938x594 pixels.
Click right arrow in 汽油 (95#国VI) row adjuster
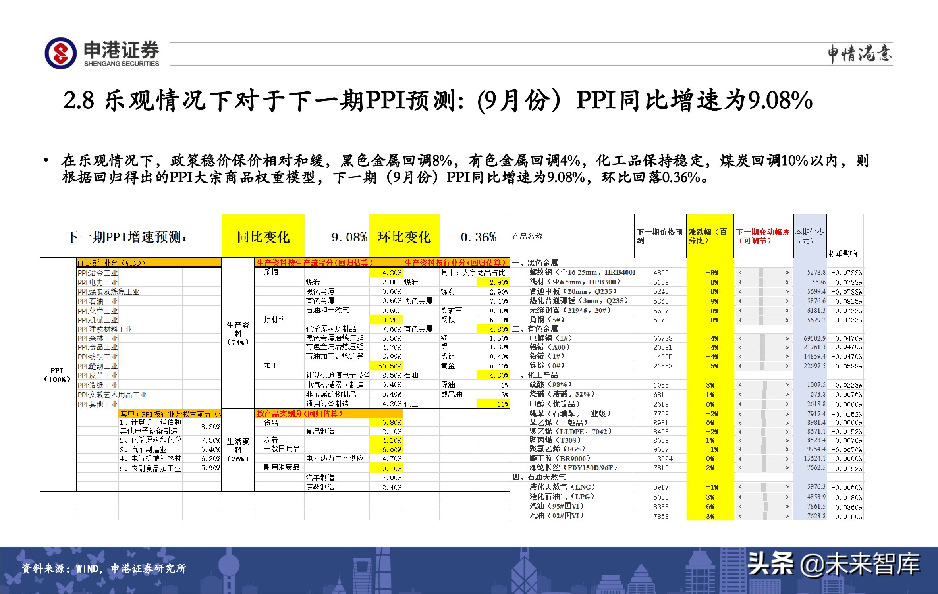787,507
